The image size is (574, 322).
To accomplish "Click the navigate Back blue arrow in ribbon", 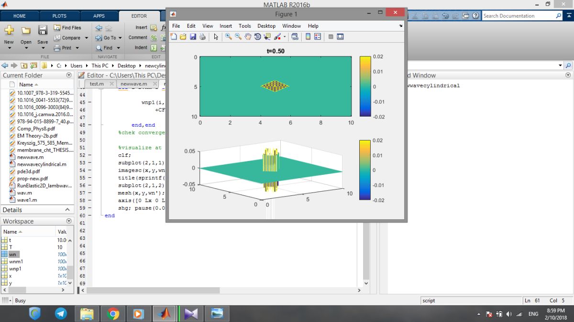I will click(99, 28).
